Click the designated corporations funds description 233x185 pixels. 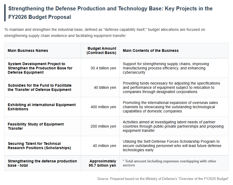171,88
